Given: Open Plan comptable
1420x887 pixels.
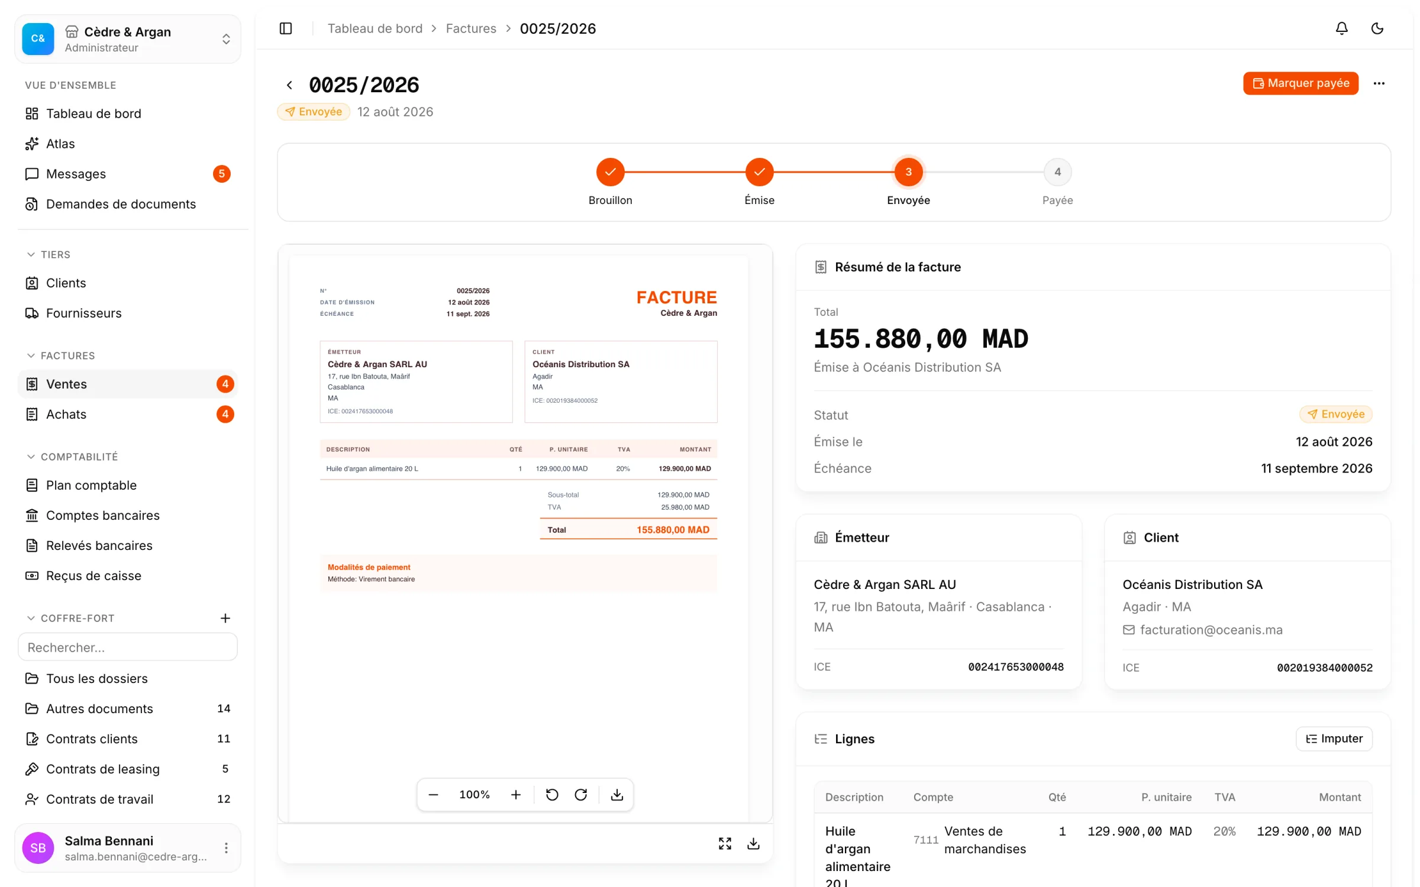Looking at the screenshot, I should coord(128,485).
